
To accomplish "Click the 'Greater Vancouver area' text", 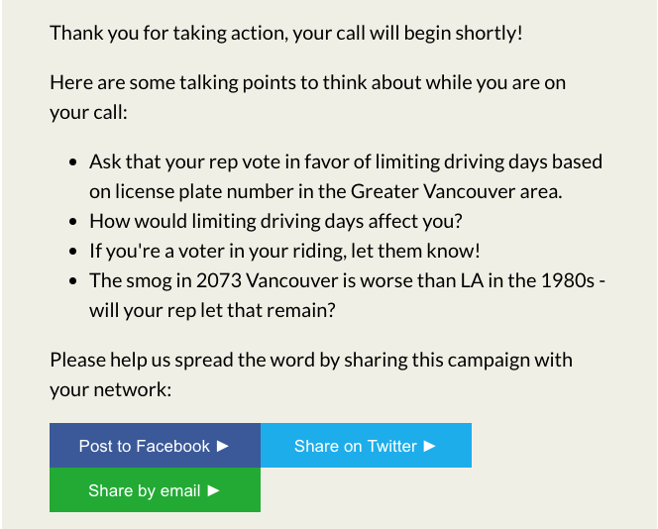I will click(x=456, y=192).
